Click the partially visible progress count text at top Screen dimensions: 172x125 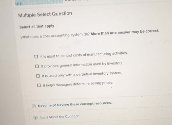[68, 1]
